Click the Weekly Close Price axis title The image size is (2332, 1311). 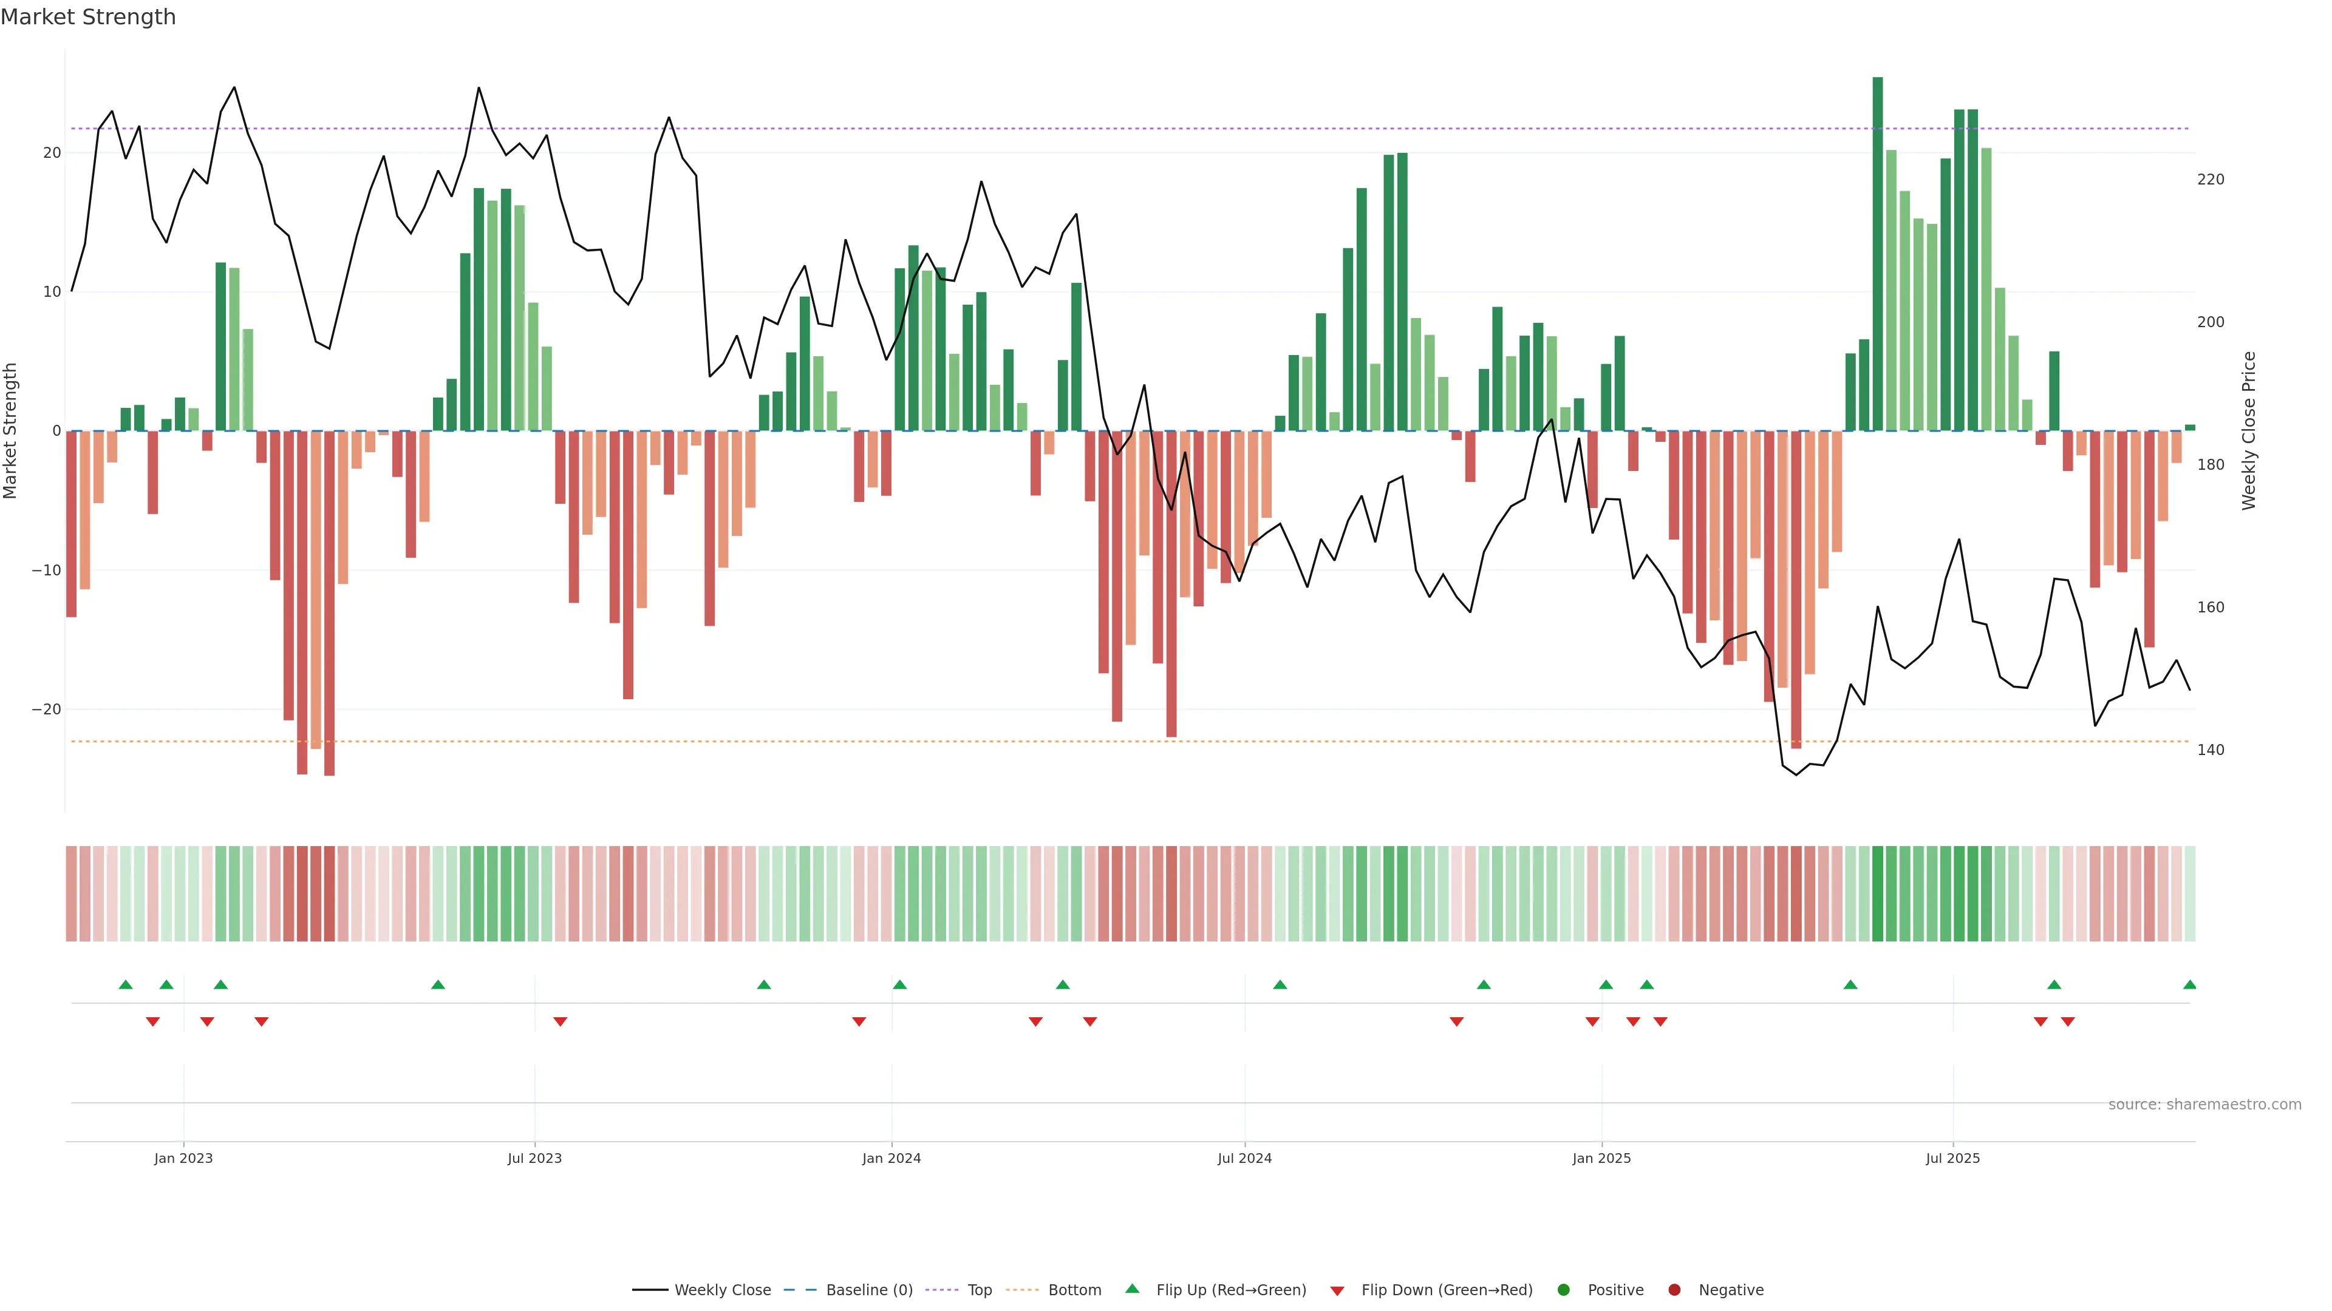pos(2249,431)
